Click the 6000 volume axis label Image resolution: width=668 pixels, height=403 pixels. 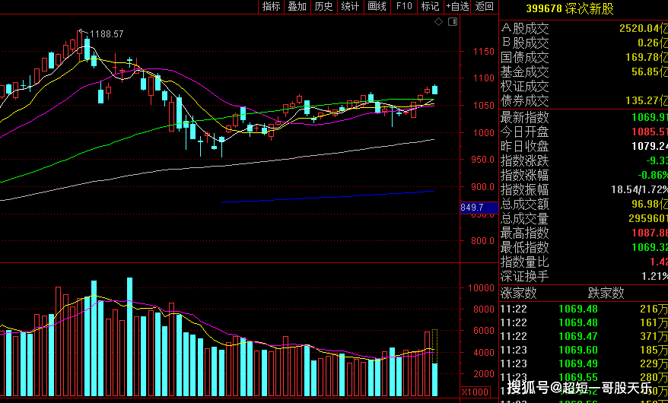(484, 331)
